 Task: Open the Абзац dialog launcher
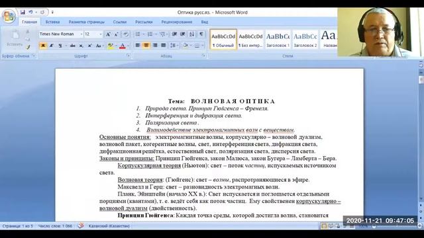tap(203, 56)
